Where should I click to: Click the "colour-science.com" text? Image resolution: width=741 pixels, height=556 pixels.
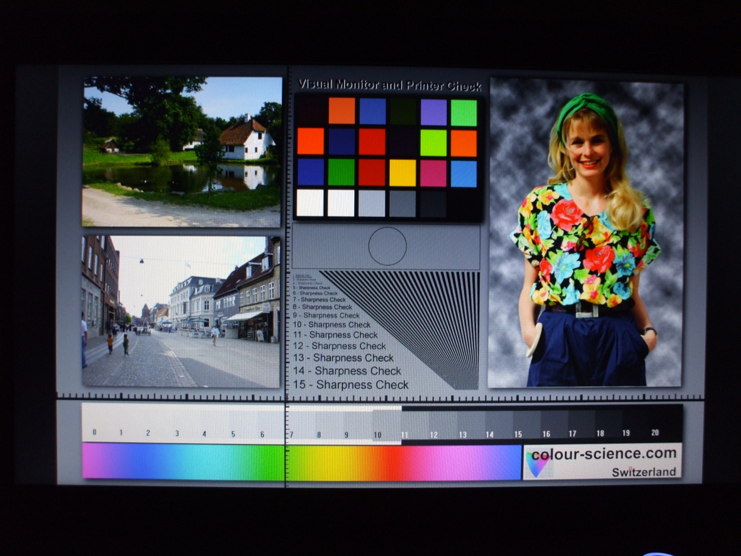[x=604, y=454]
